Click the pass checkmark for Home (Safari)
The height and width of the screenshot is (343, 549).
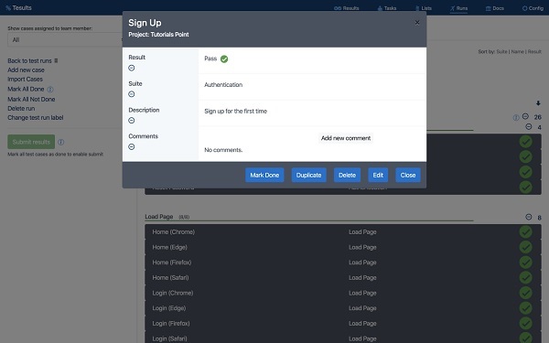coord(525,277)
